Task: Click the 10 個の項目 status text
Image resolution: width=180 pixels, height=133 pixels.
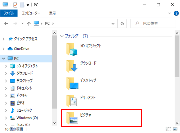Action: point(14,129)
